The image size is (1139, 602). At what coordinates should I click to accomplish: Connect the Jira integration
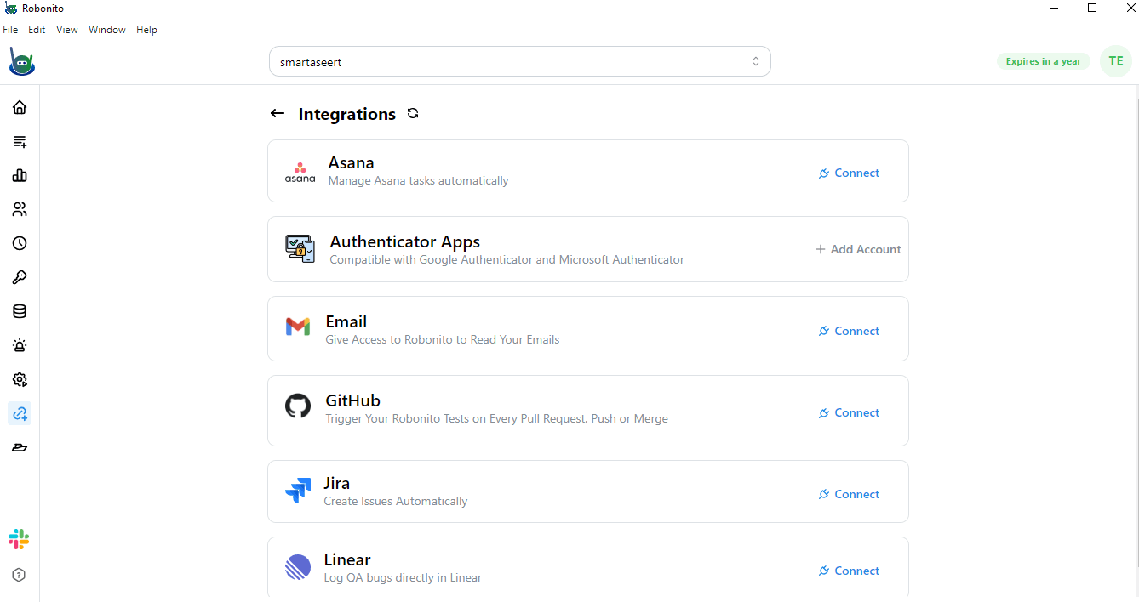[x=849, y=494]
